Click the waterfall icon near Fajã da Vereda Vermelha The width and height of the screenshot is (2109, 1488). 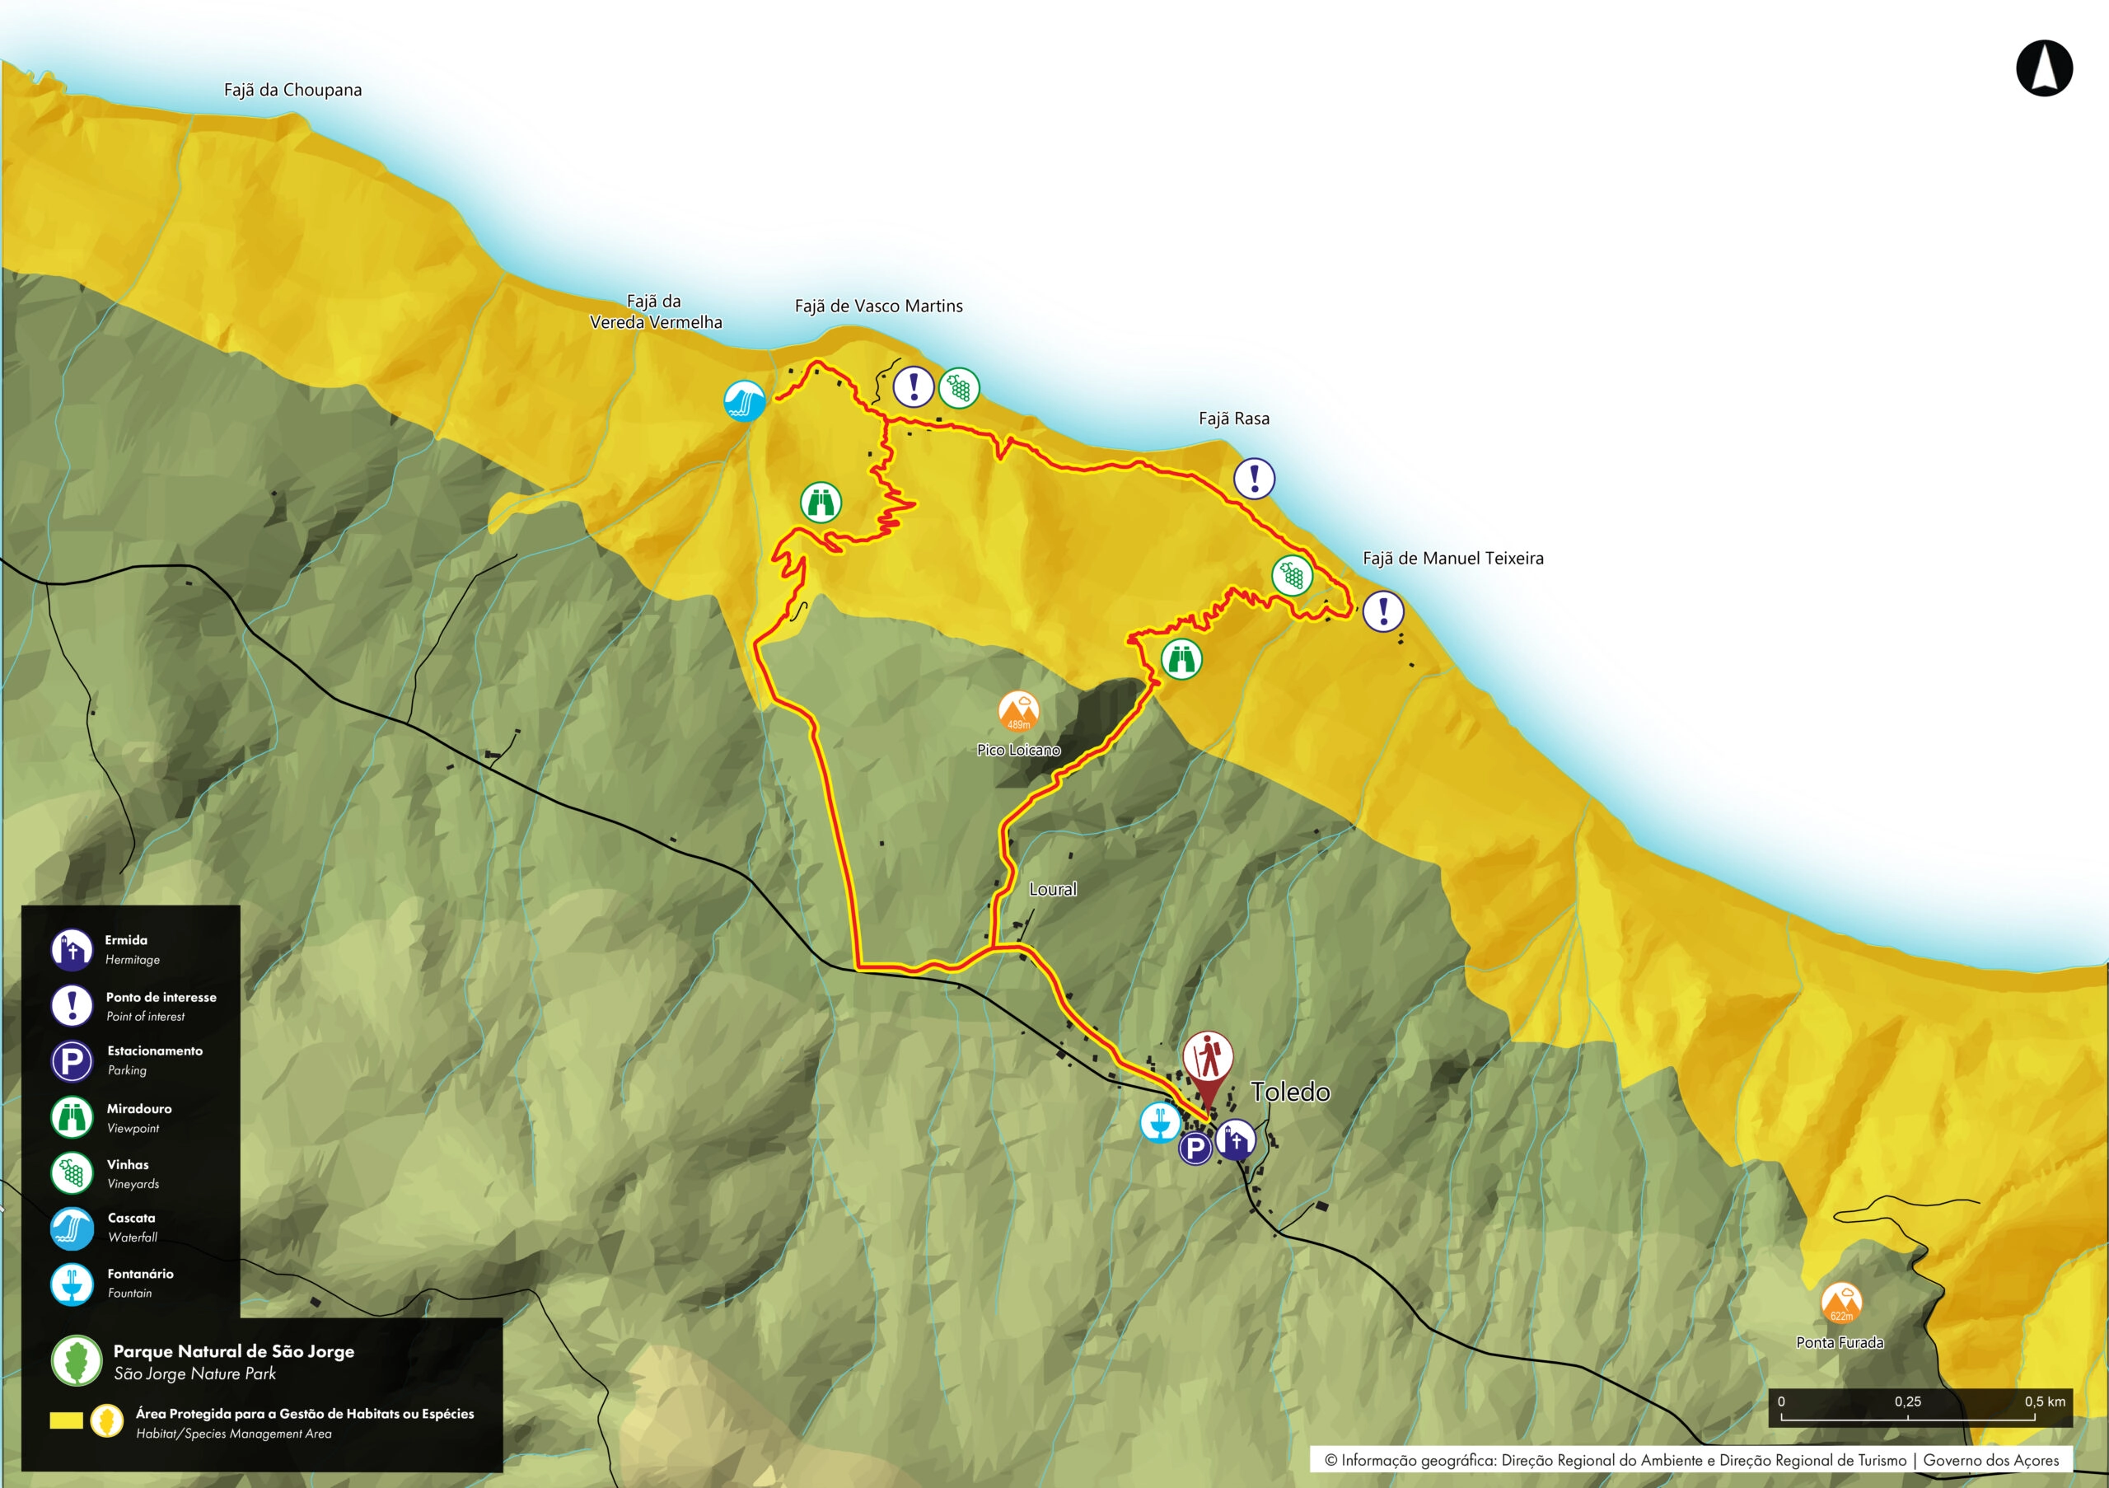pyautogui.click(x=744, y=401)
